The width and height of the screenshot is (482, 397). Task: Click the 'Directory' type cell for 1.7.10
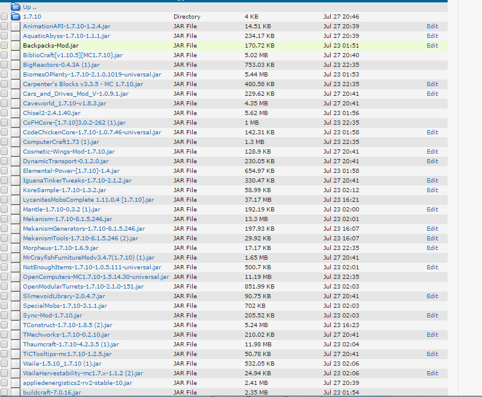click(x=187, y=17)
